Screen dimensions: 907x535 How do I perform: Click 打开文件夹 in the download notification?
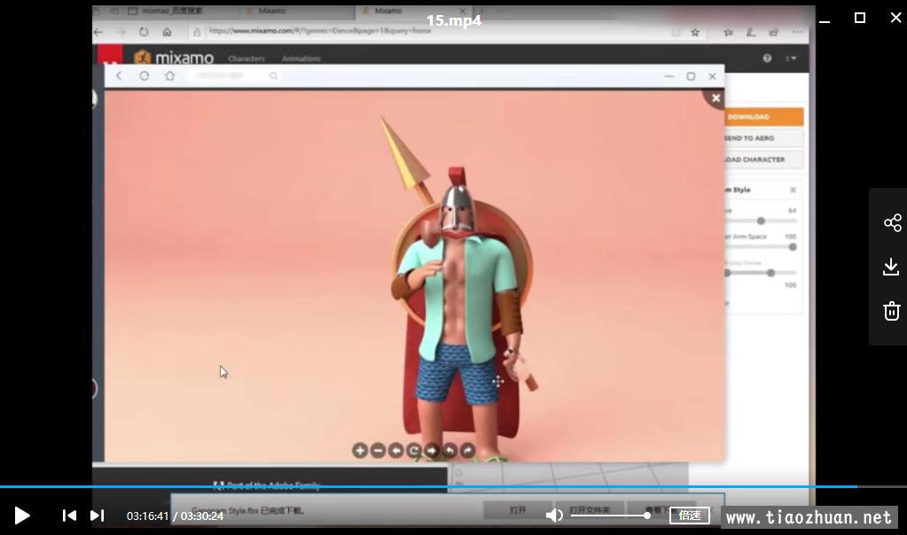coord(590,510)
